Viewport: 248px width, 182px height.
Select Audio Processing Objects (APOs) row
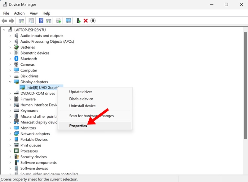point(47,41)
